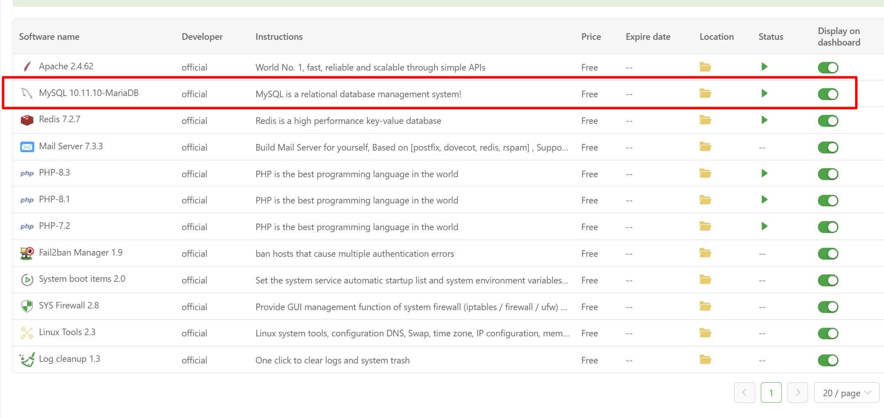Open Mail Server folder location

[x=705, y=147]
